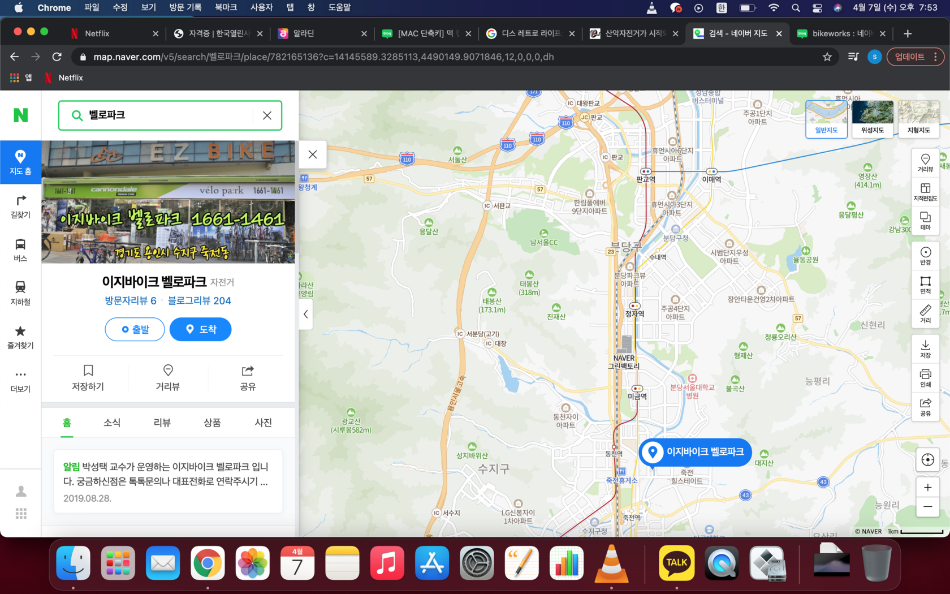Screen dimensions: 950x594
Task: Open Spotlight search in the menu bar
Action: [x=796, y=7]
